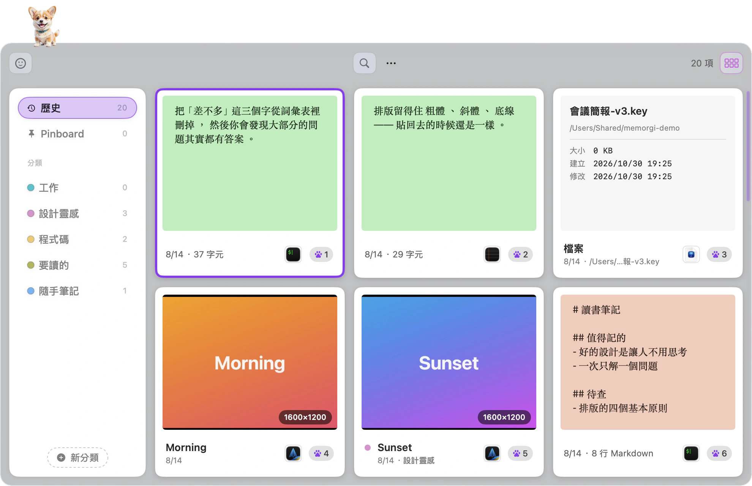The width and height of the screenshot is (752, 486).
Task: Add a new category with 新分類
Action: point(77,458)
